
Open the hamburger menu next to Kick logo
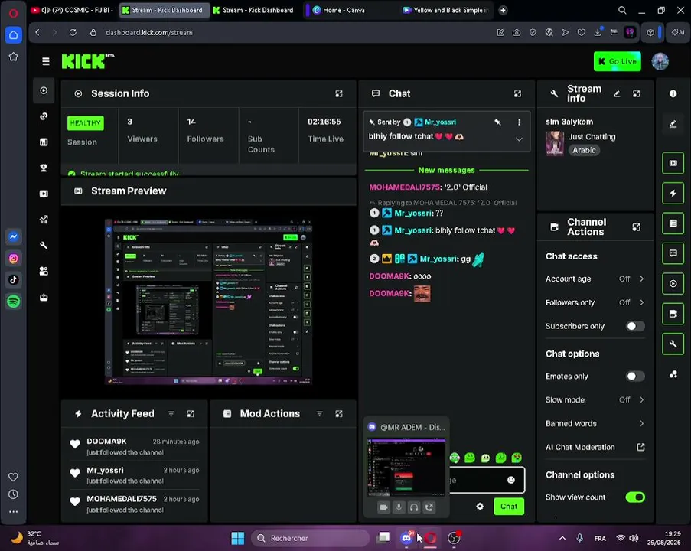pos(45,61)
